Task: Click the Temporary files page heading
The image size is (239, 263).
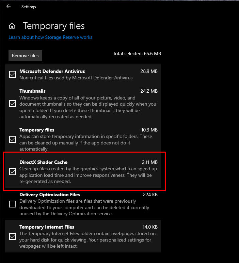Action: tap(54, 26)
